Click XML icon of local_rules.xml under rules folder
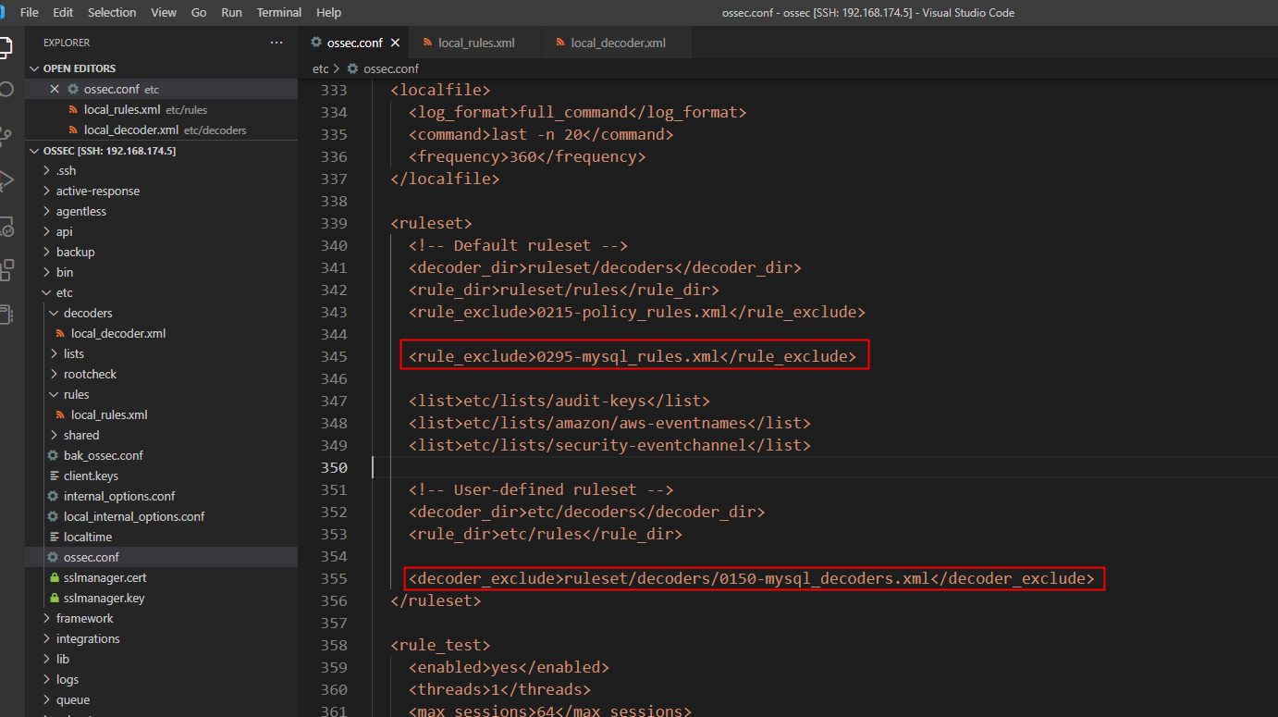 tap(61, 414)
